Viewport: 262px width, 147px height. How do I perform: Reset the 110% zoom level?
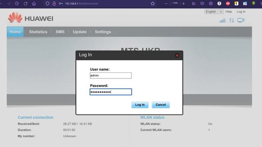tap(175, 3)
